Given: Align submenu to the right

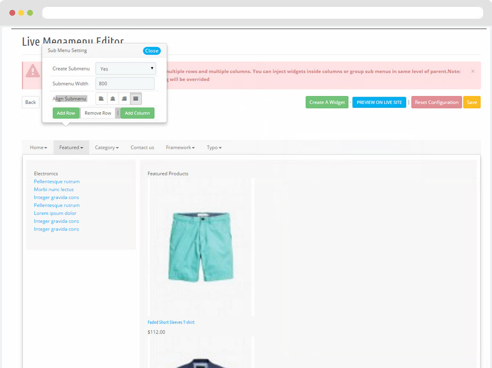Looking at the screenshot, I should [x=124, y=99].
